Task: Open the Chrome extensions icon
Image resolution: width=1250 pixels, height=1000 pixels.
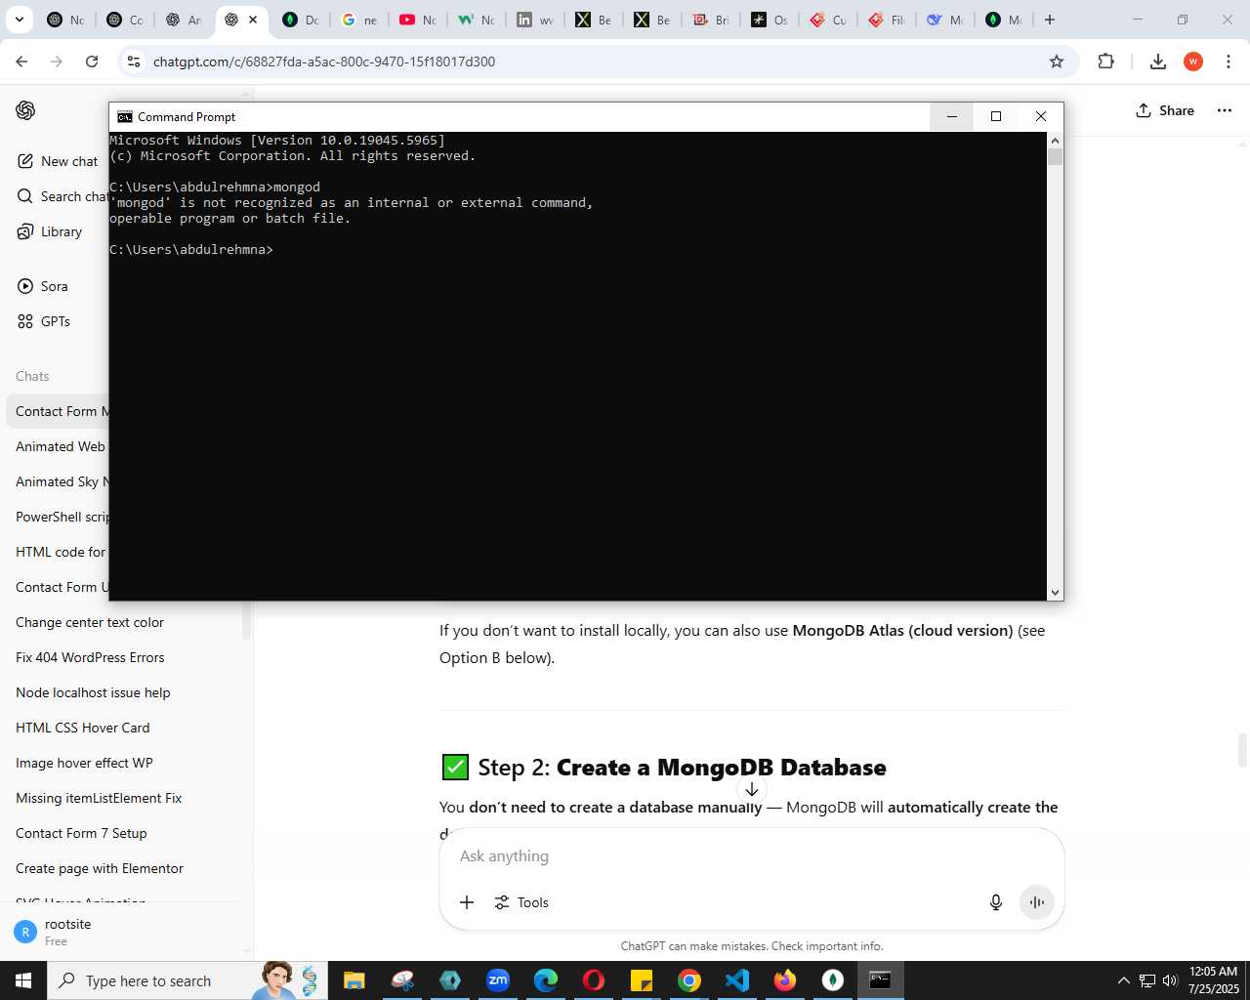Action: click(x=1105, y=62)
